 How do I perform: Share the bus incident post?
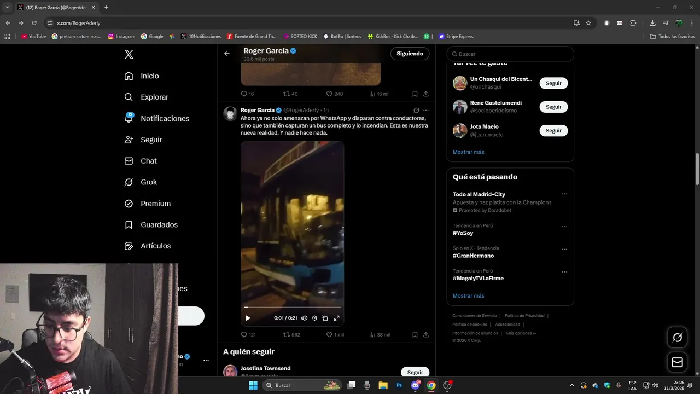[x=425, y=334]
